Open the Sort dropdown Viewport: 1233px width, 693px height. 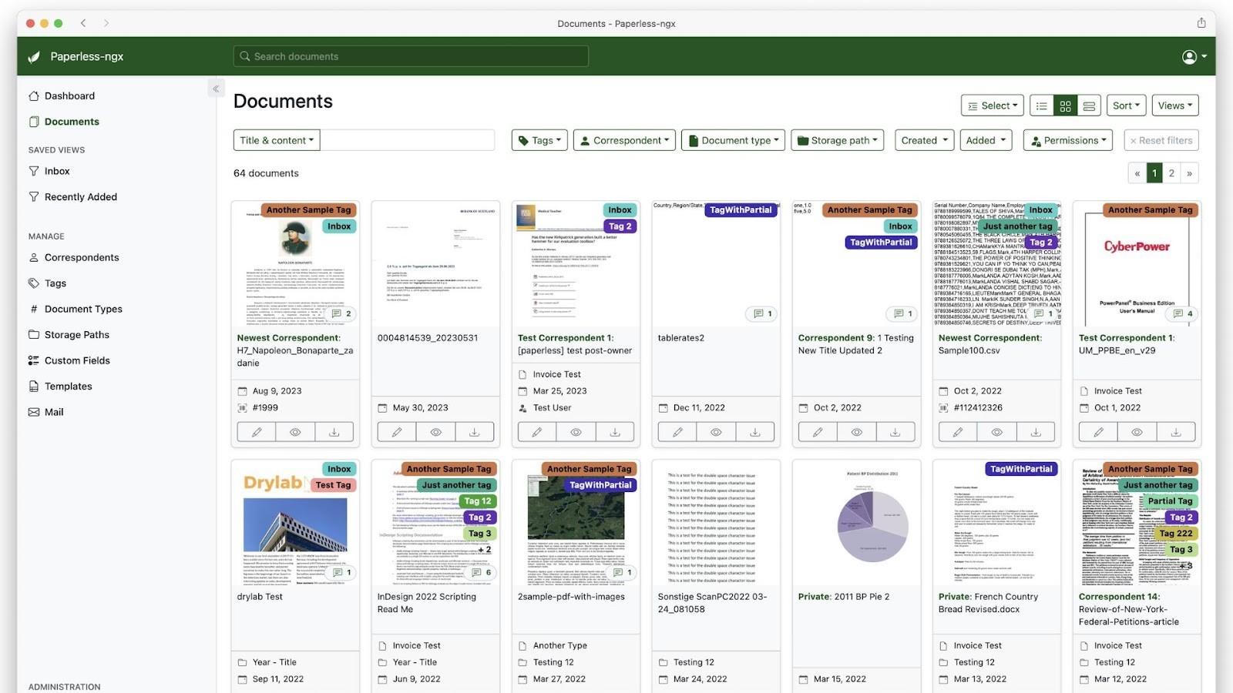(1126, 105)
